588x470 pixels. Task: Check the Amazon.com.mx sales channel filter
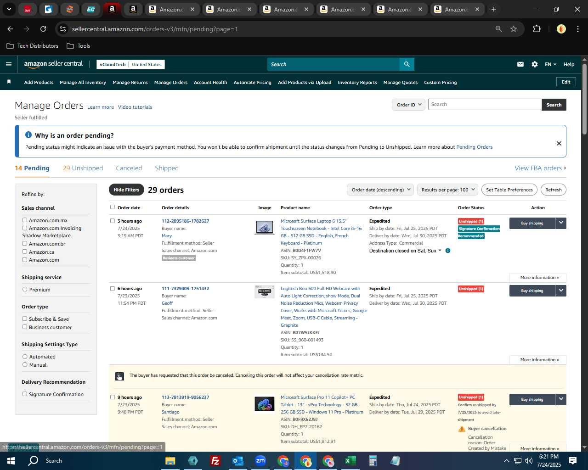pos(25,220)
